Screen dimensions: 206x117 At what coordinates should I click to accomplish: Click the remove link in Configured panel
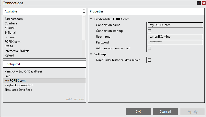[79, 99]
